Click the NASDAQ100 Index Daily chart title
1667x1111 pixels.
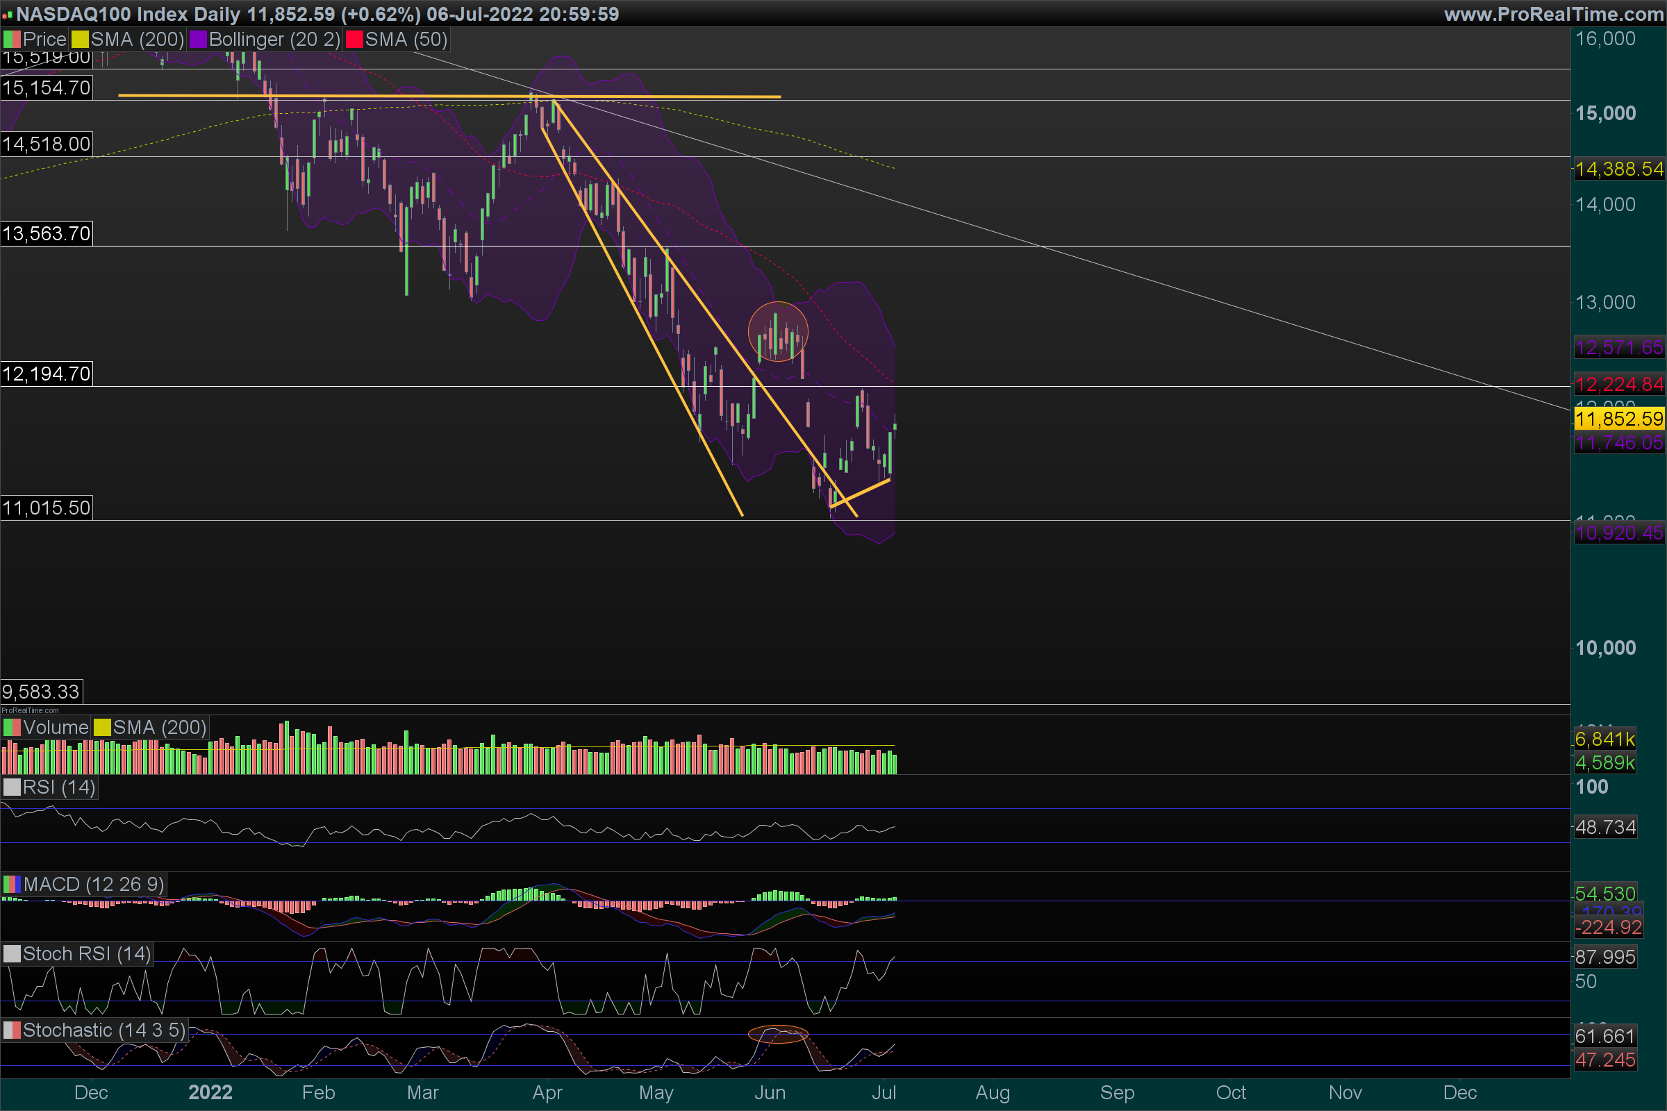pyautogui.click(x=128, y=13)
